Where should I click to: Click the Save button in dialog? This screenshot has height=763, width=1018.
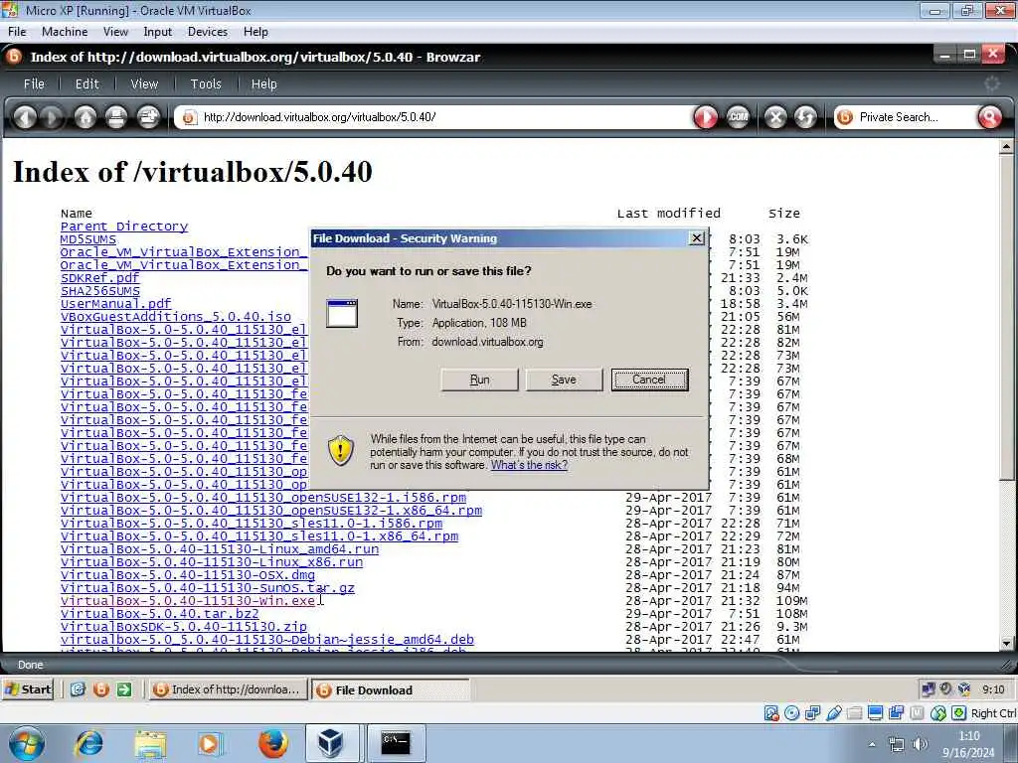(x=564, y=380)
